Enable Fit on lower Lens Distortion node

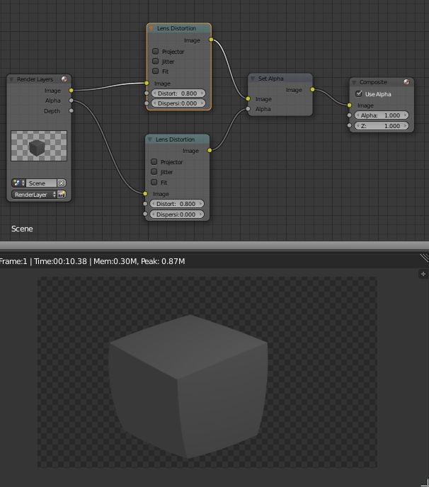[x=154, y=182]
